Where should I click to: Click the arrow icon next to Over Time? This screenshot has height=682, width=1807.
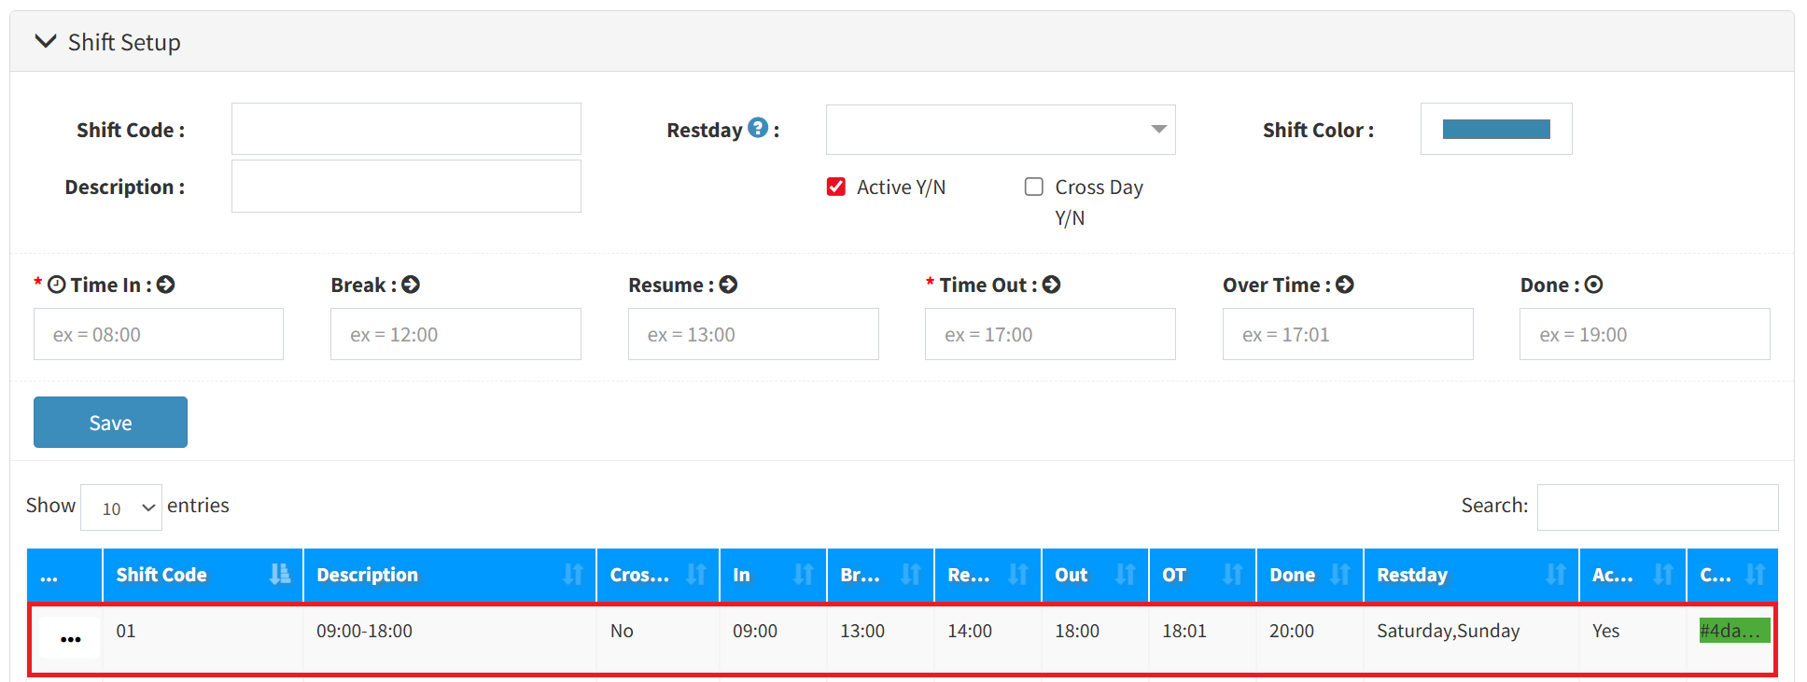click(1345, 285)
